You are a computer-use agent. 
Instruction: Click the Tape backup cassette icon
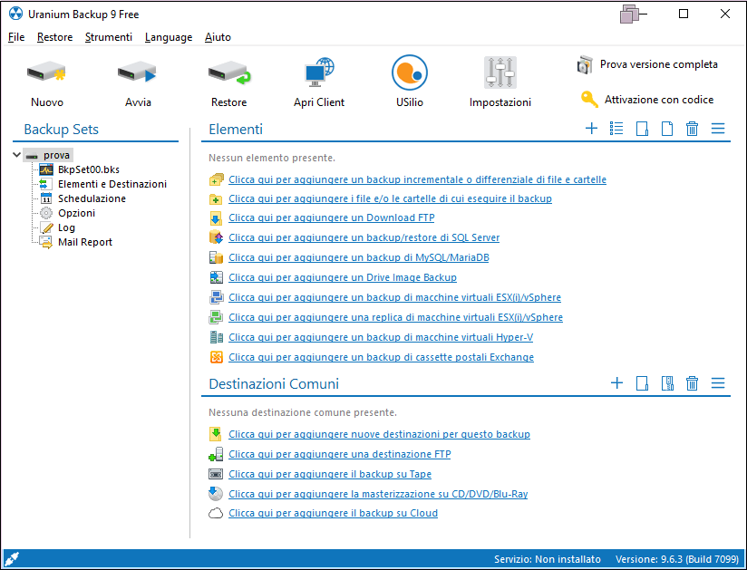216,474
